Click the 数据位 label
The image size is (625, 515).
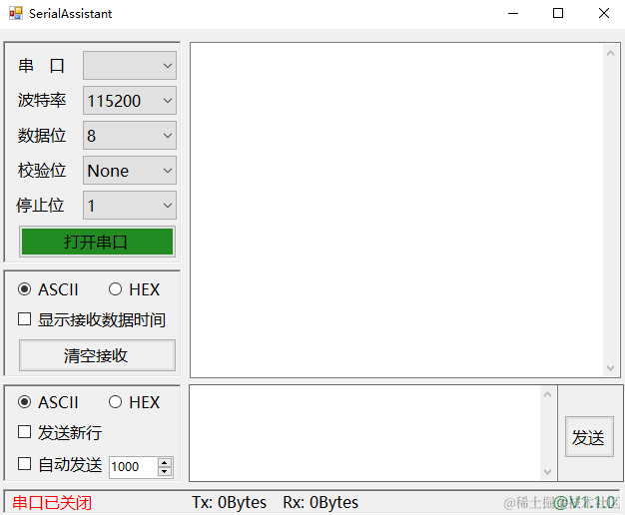[42, 136]
